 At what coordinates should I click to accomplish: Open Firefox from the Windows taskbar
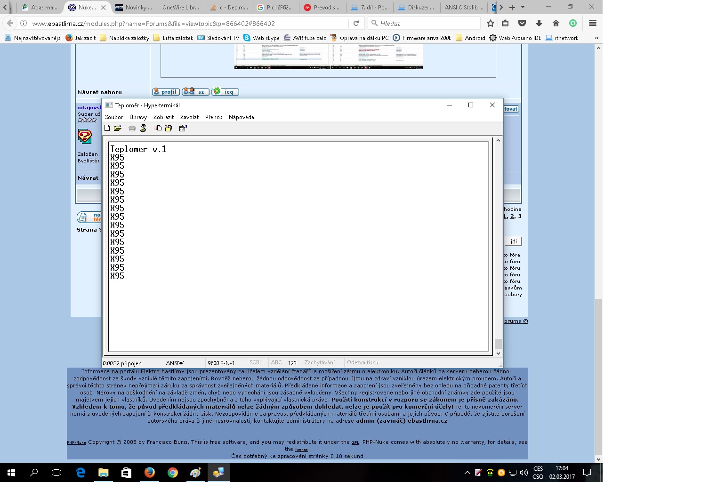tap(150, 472)
